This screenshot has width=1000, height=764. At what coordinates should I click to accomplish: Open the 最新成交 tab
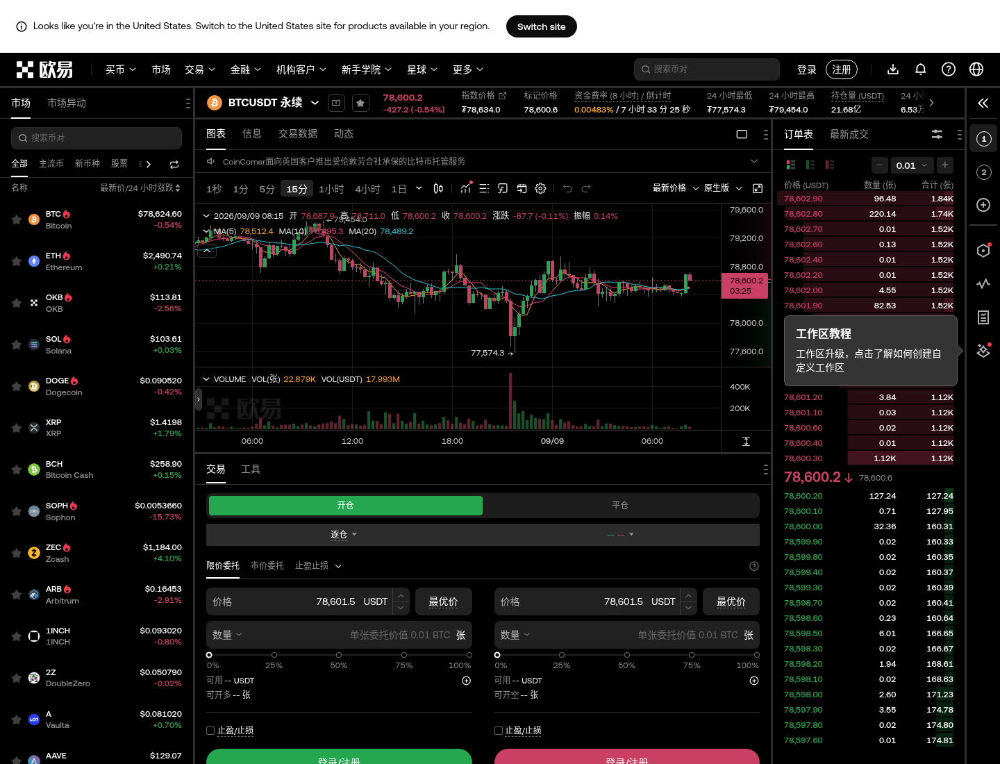pyautogui.click(x=849, y=135)
